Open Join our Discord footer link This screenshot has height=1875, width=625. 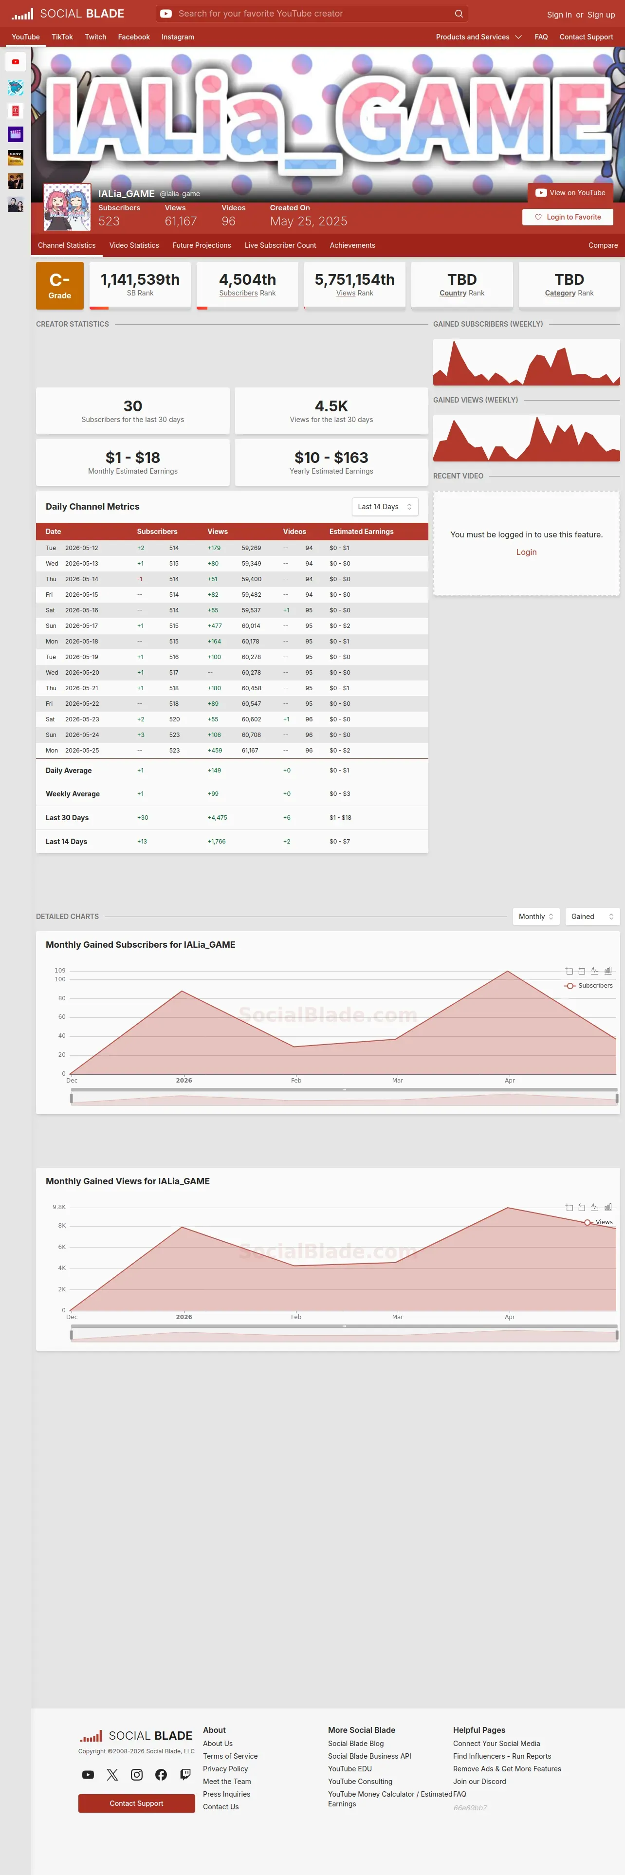point(479,1782)
